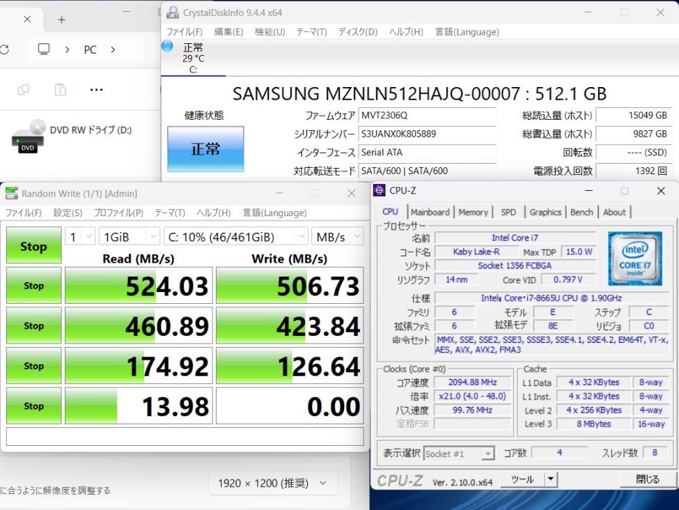Switch to the Memory tab in CPU-Z
Viewport: 679px width, 510px height.
[x=473, y=212]
